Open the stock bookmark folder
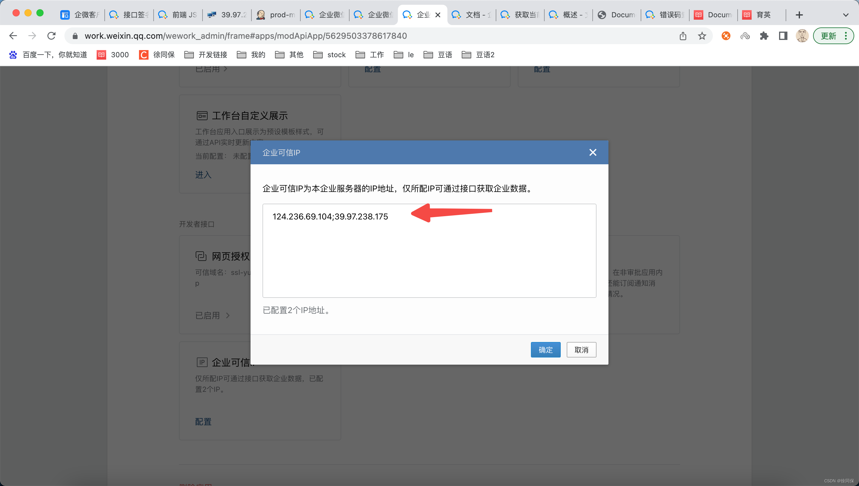This screenshot has height=486, width=859. tap(330, 55)
